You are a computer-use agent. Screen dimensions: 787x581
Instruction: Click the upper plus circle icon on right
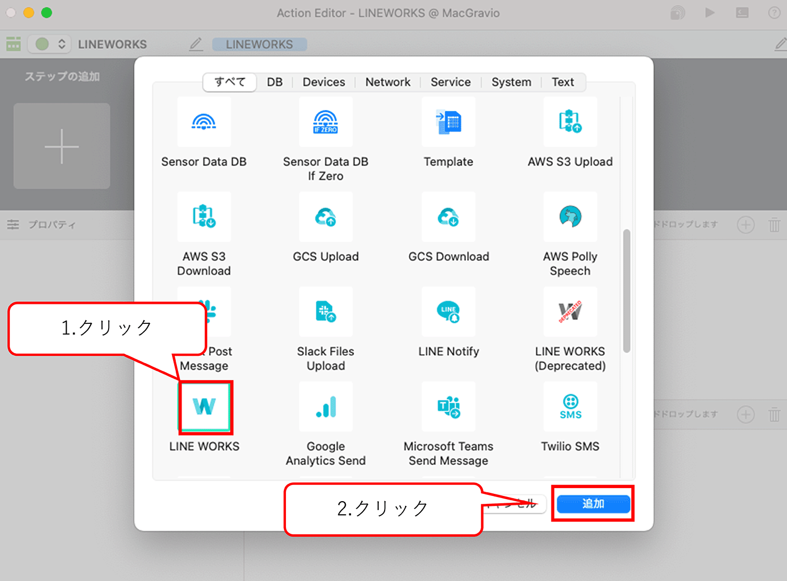(745, 225)
